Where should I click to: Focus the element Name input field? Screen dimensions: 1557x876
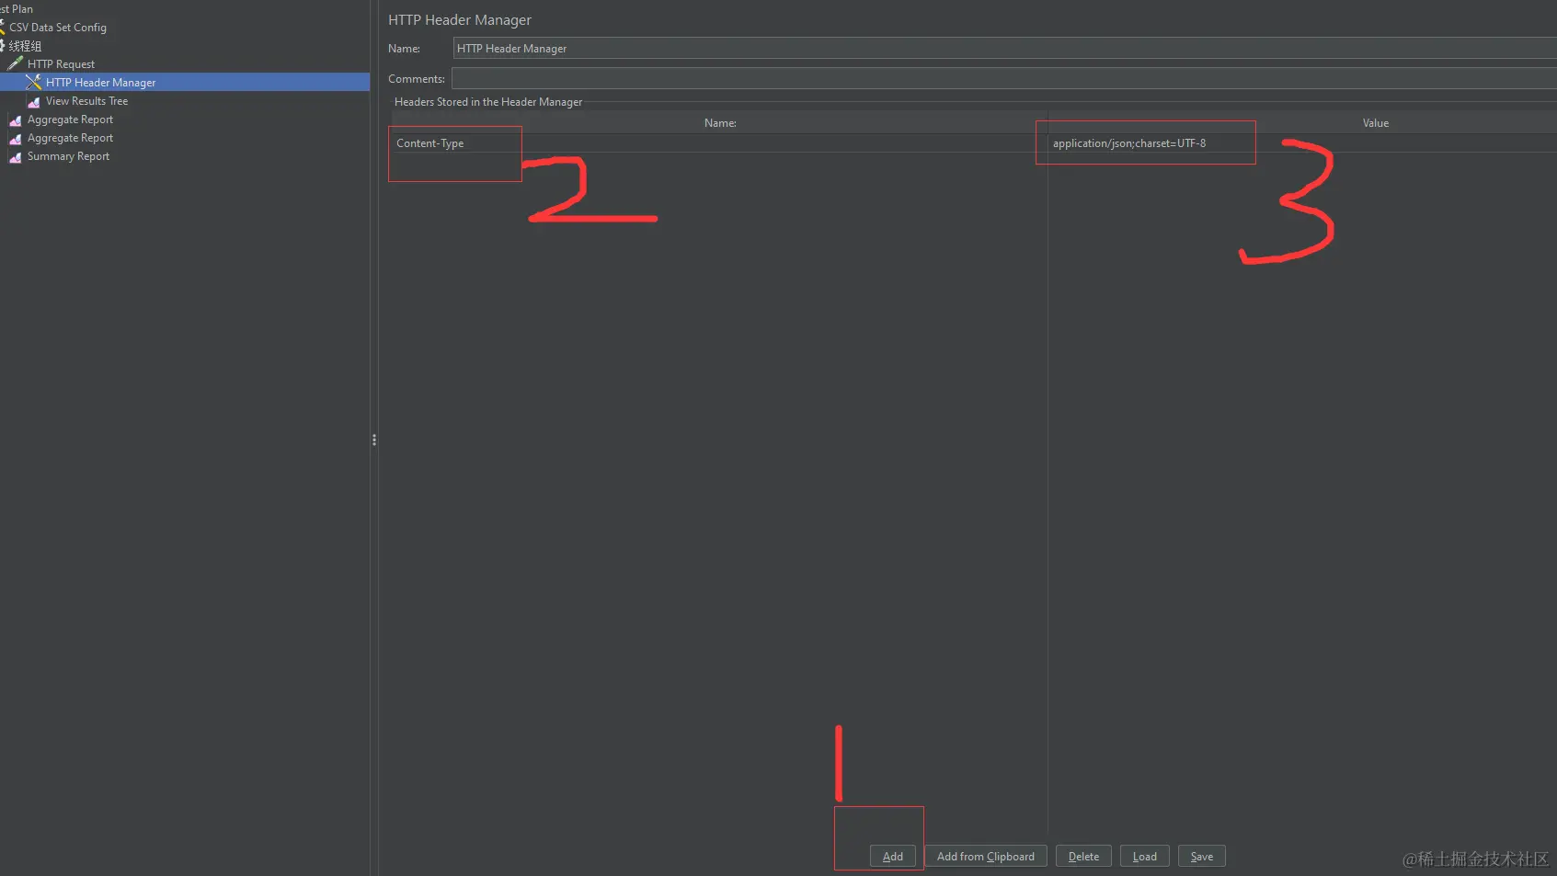click(x=1004, y=49)
